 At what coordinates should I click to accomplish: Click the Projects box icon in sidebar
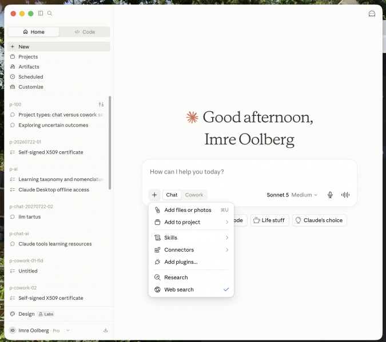pos(13,57)
